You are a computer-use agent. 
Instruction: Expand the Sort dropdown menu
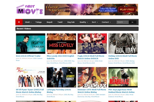click(95, 22)
